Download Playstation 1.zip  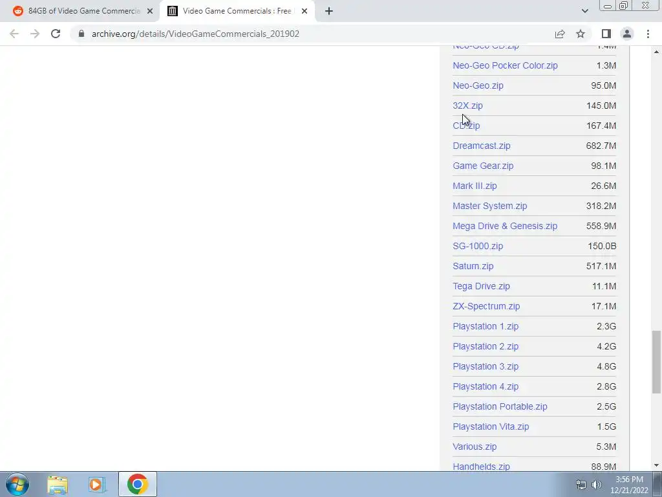[486, 326]
